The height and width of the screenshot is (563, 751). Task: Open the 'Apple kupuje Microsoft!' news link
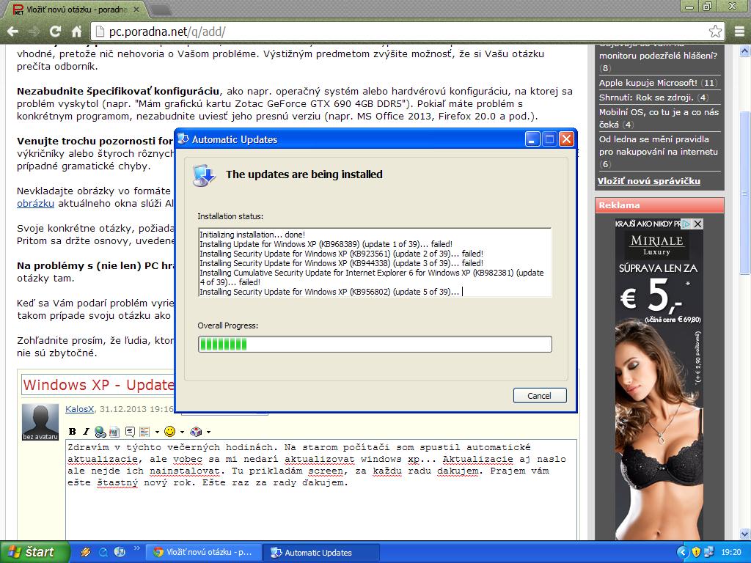[x=648, y=82]
